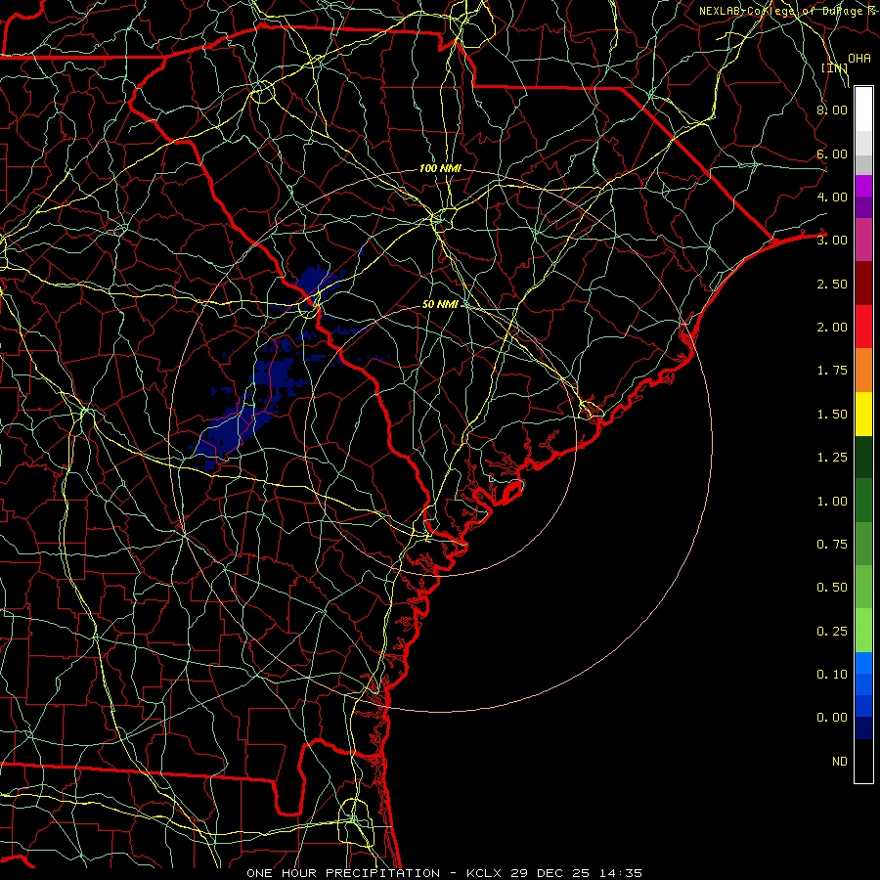Image resolution: width=880 pixels, height=880 pixels.
Task: Click the '1.75' legend value
Action: click(x=832, y=371)
